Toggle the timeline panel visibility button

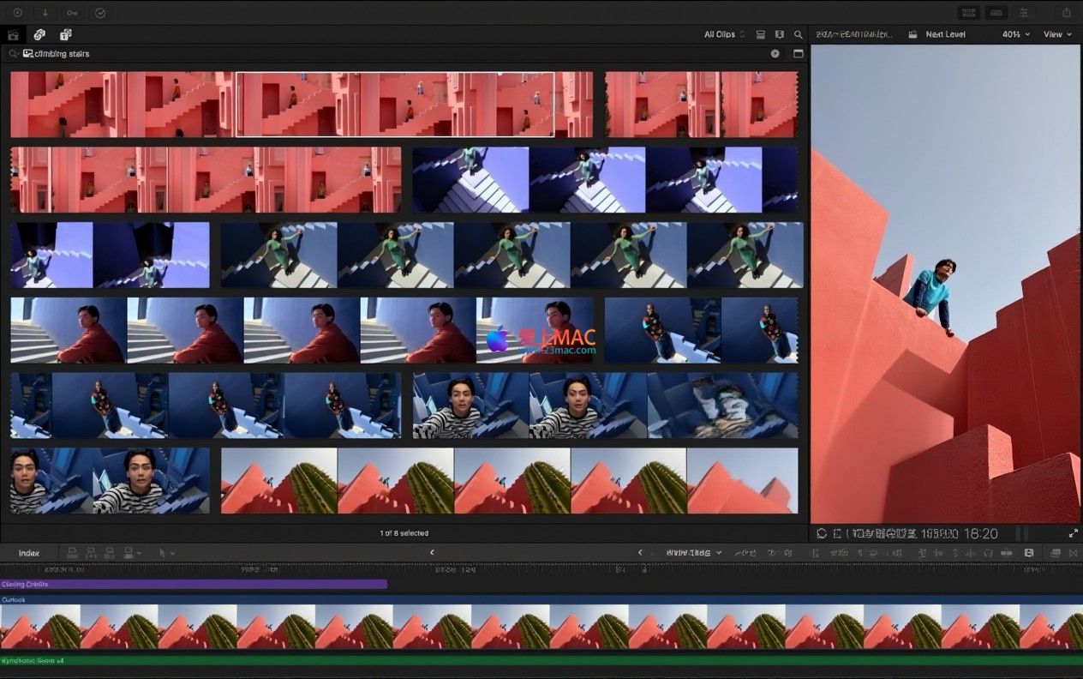996,13
